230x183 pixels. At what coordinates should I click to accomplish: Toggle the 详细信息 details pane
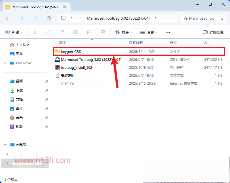click(213, 32)
